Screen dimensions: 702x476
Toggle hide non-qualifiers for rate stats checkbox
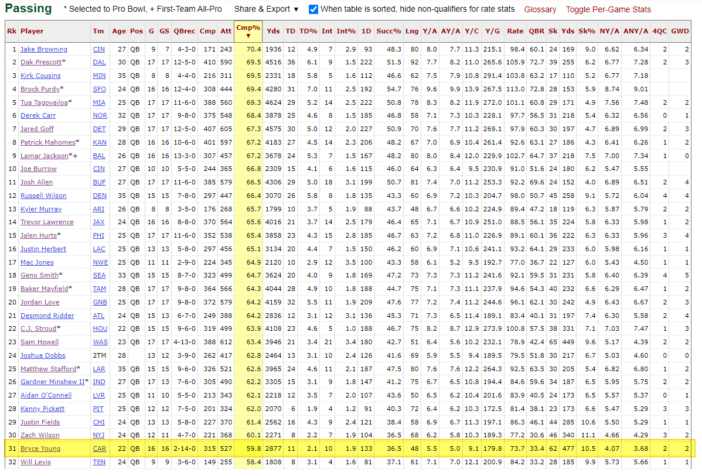pyautogui.click(x=313, y=9)
